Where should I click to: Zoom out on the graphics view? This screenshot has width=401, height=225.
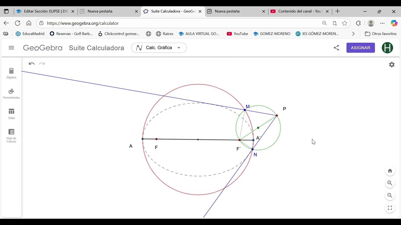pos(390,195)
